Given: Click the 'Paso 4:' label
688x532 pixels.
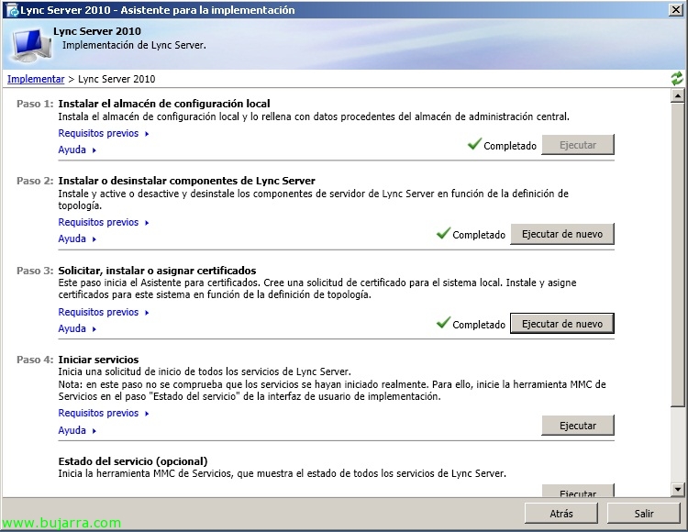Looking at the screenshot, I should [35, 360].
